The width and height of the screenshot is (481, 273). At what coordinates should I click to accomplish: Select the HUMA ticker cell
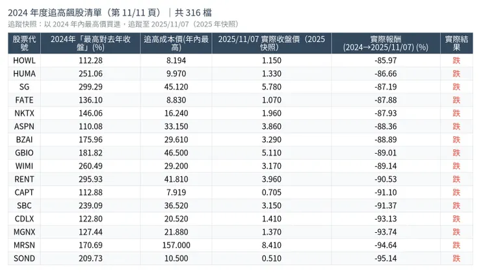click(x=24, y=73)
